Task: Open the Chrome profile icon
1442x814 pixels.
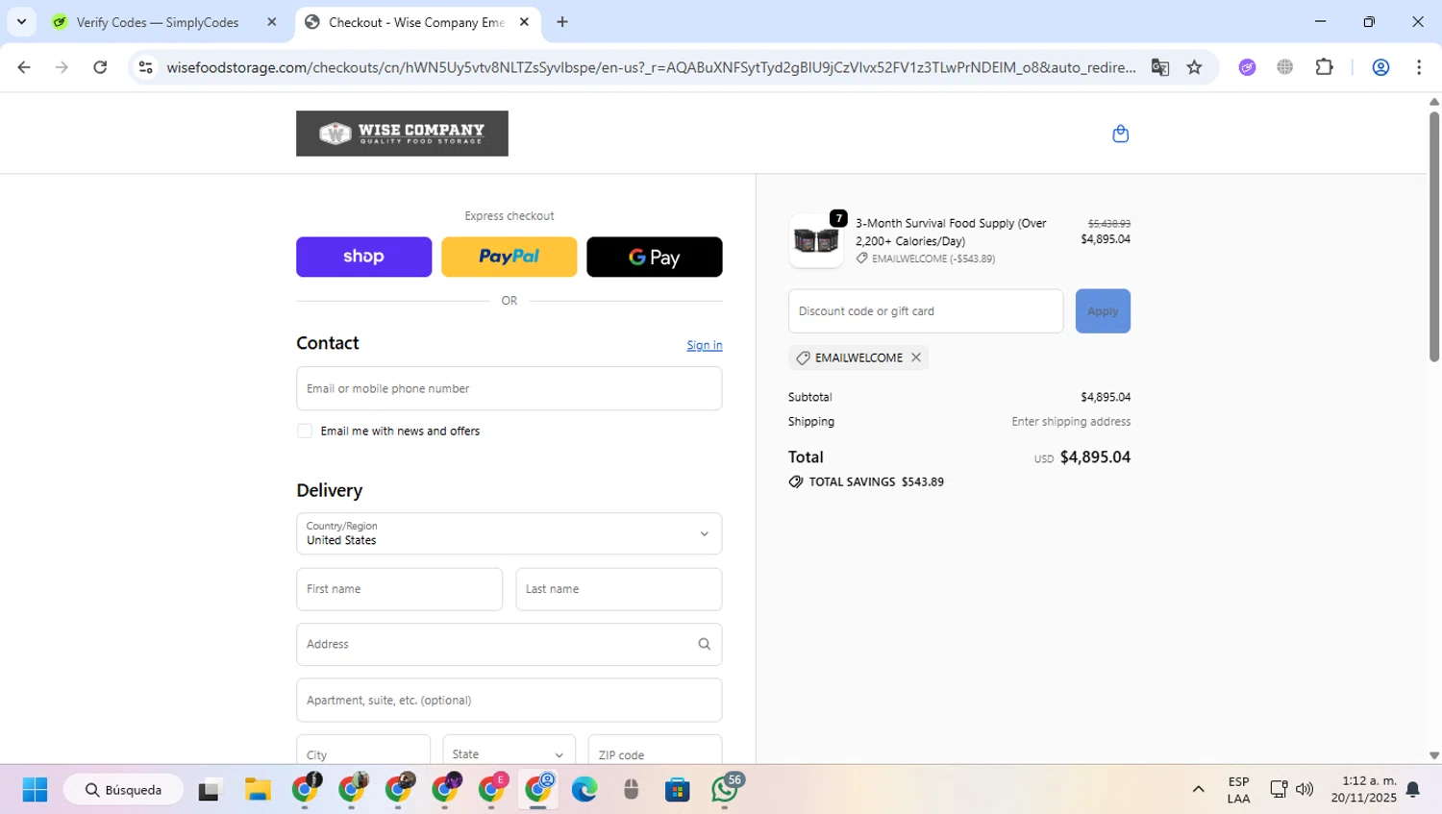Action: (x=1380, y=67)
